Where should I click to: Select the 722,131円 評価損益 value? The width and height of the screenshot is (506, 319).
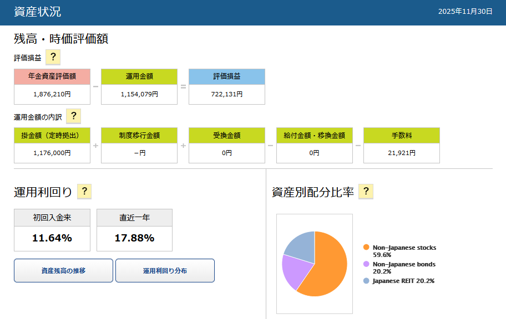(226, 94)
